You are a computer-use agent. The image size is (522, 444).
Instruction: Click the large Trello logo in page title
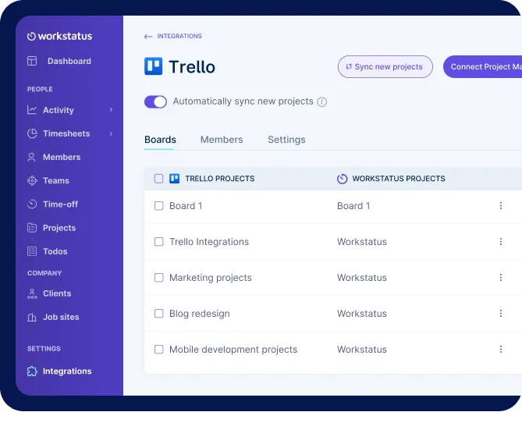[x=153, y=66]
